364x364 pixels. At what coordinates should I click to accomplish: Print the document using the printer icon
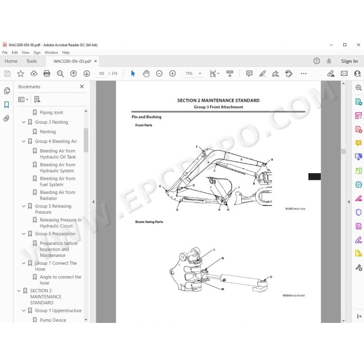(47, 74)
